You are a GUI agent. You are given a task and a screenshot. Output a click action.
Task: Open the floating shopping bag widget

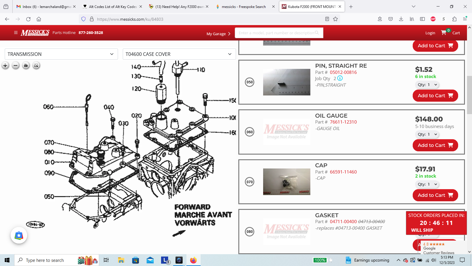pyautogui.click(x=19, y=236)
